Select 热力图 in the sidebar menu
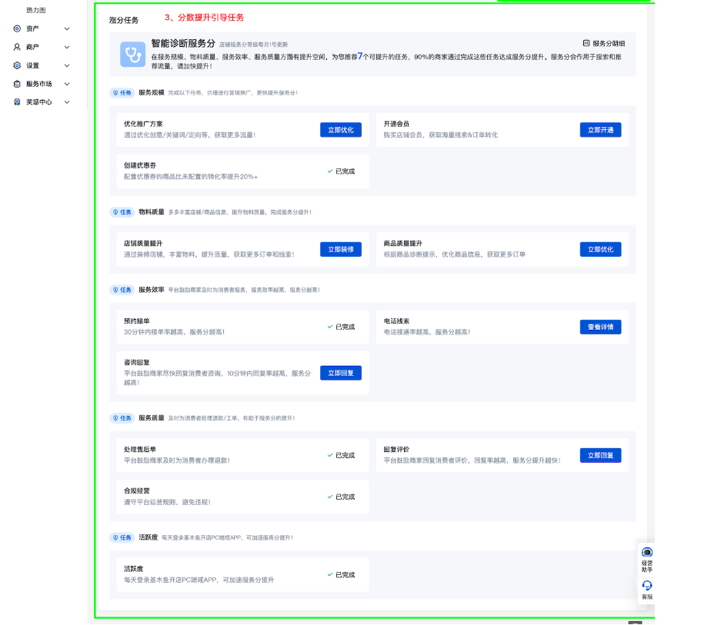 pos(36,10)
